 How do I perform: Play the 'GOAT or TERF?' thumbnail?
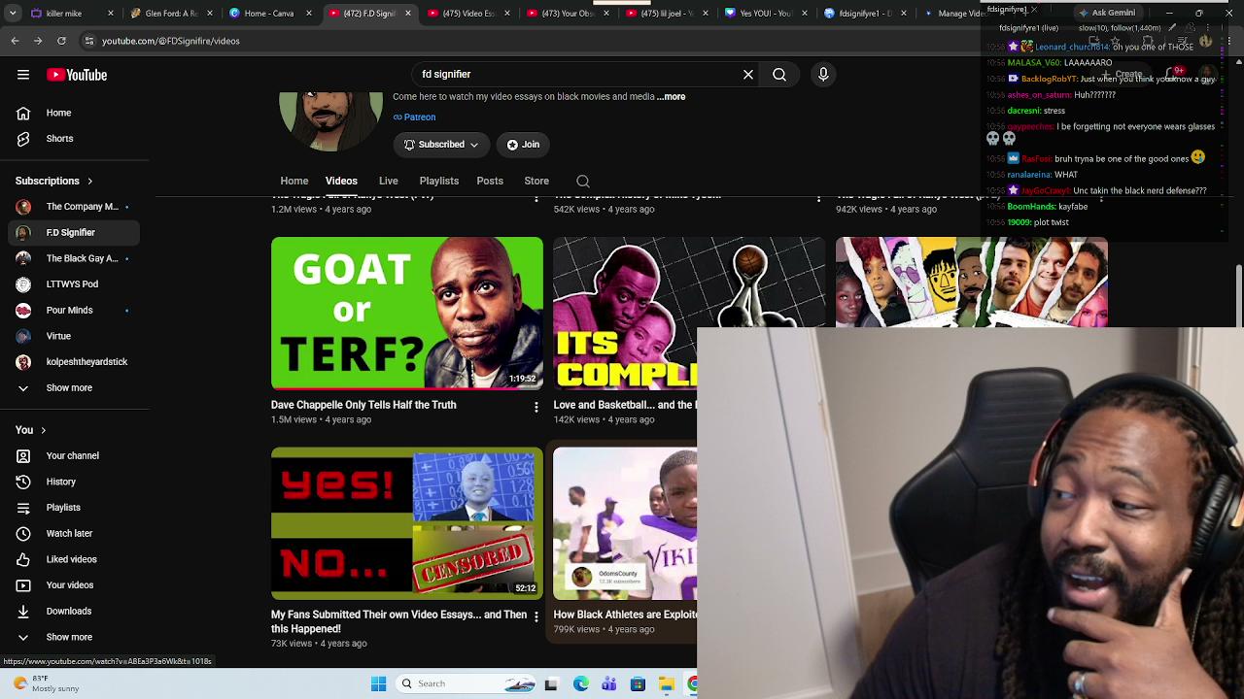407,314
